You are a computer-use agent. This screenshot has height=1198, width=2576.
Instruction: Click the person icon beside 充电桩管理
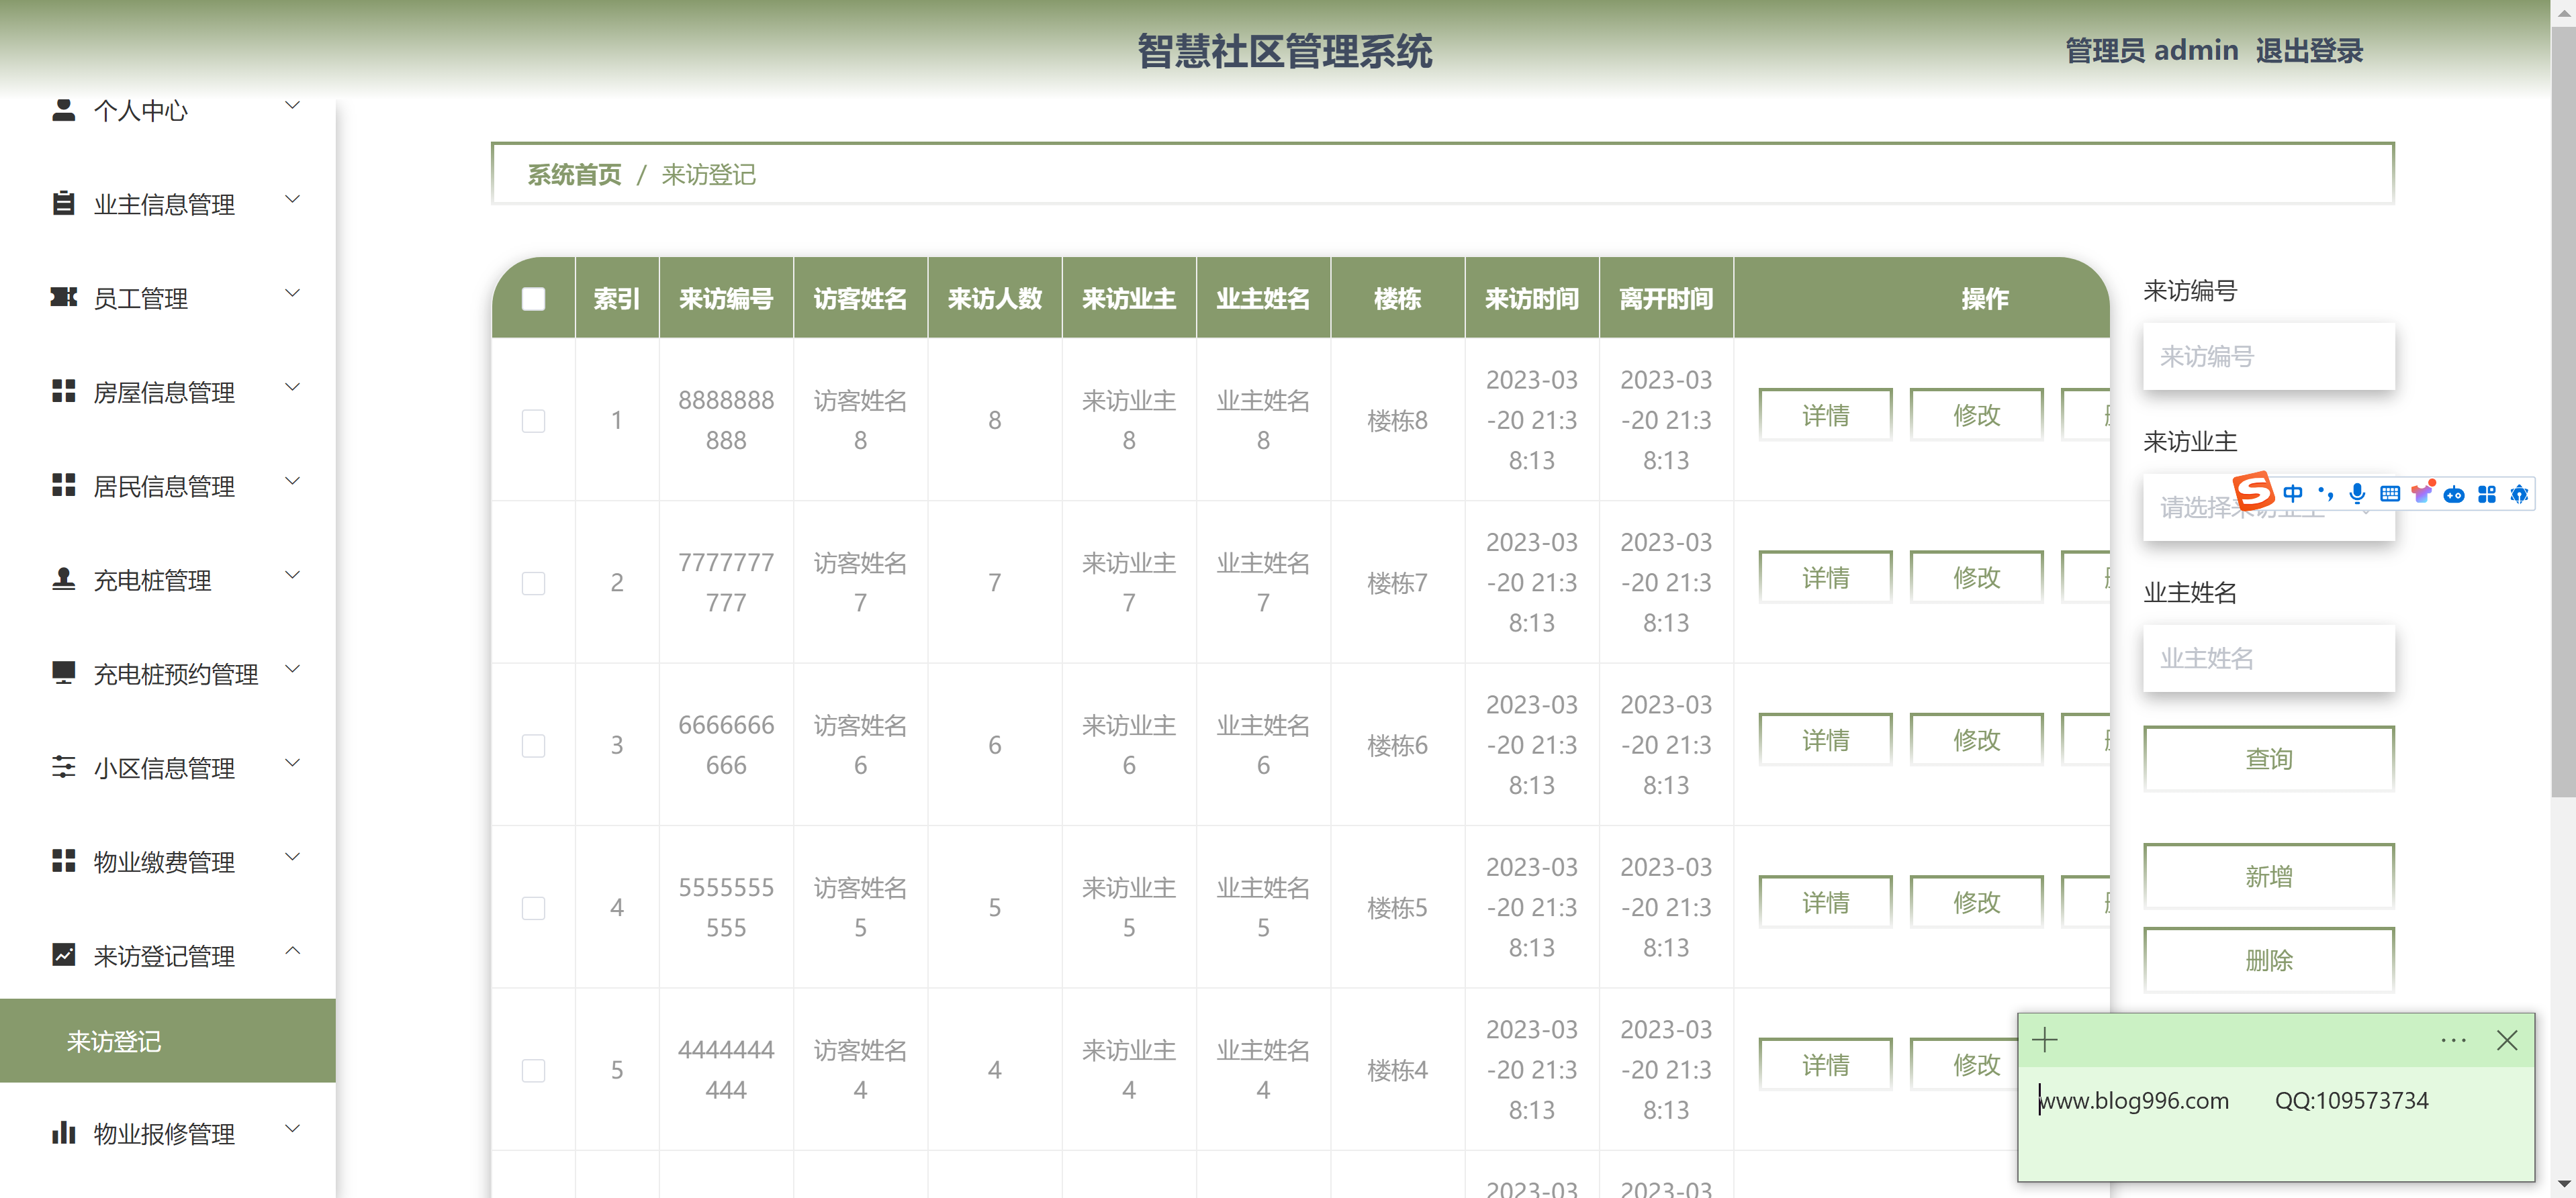click(63, 579)
